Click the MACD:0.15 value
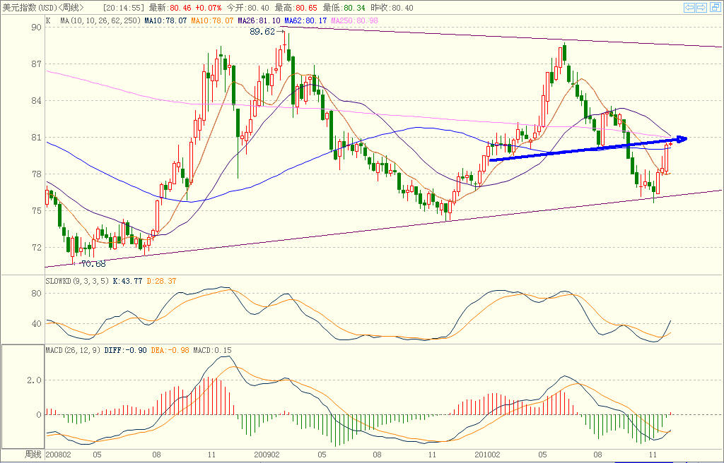Screen dimensions: 724x463 click(212, 351)
